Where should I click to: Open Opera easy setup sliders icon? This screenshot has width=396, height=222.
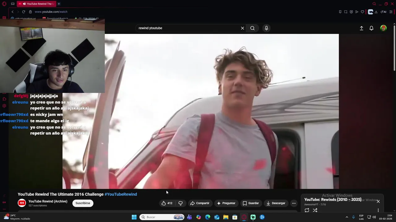pos(391,12)
